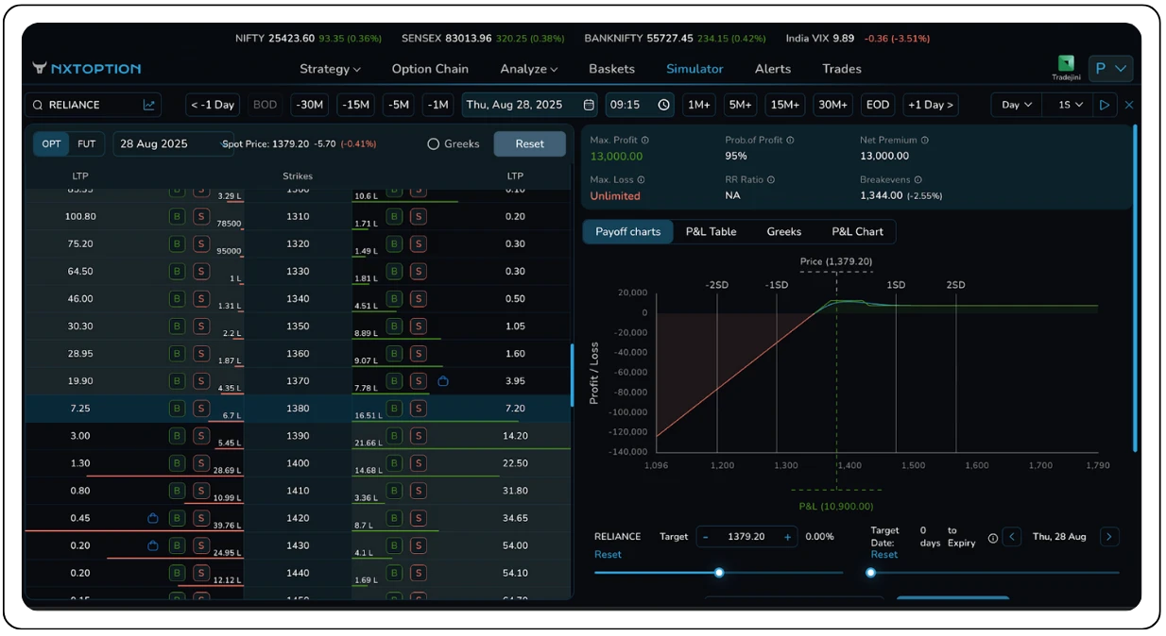This screenshot has width=1166, height=636.
Task: Expand the Strategy menu
Action: click(x=330, y=69)
